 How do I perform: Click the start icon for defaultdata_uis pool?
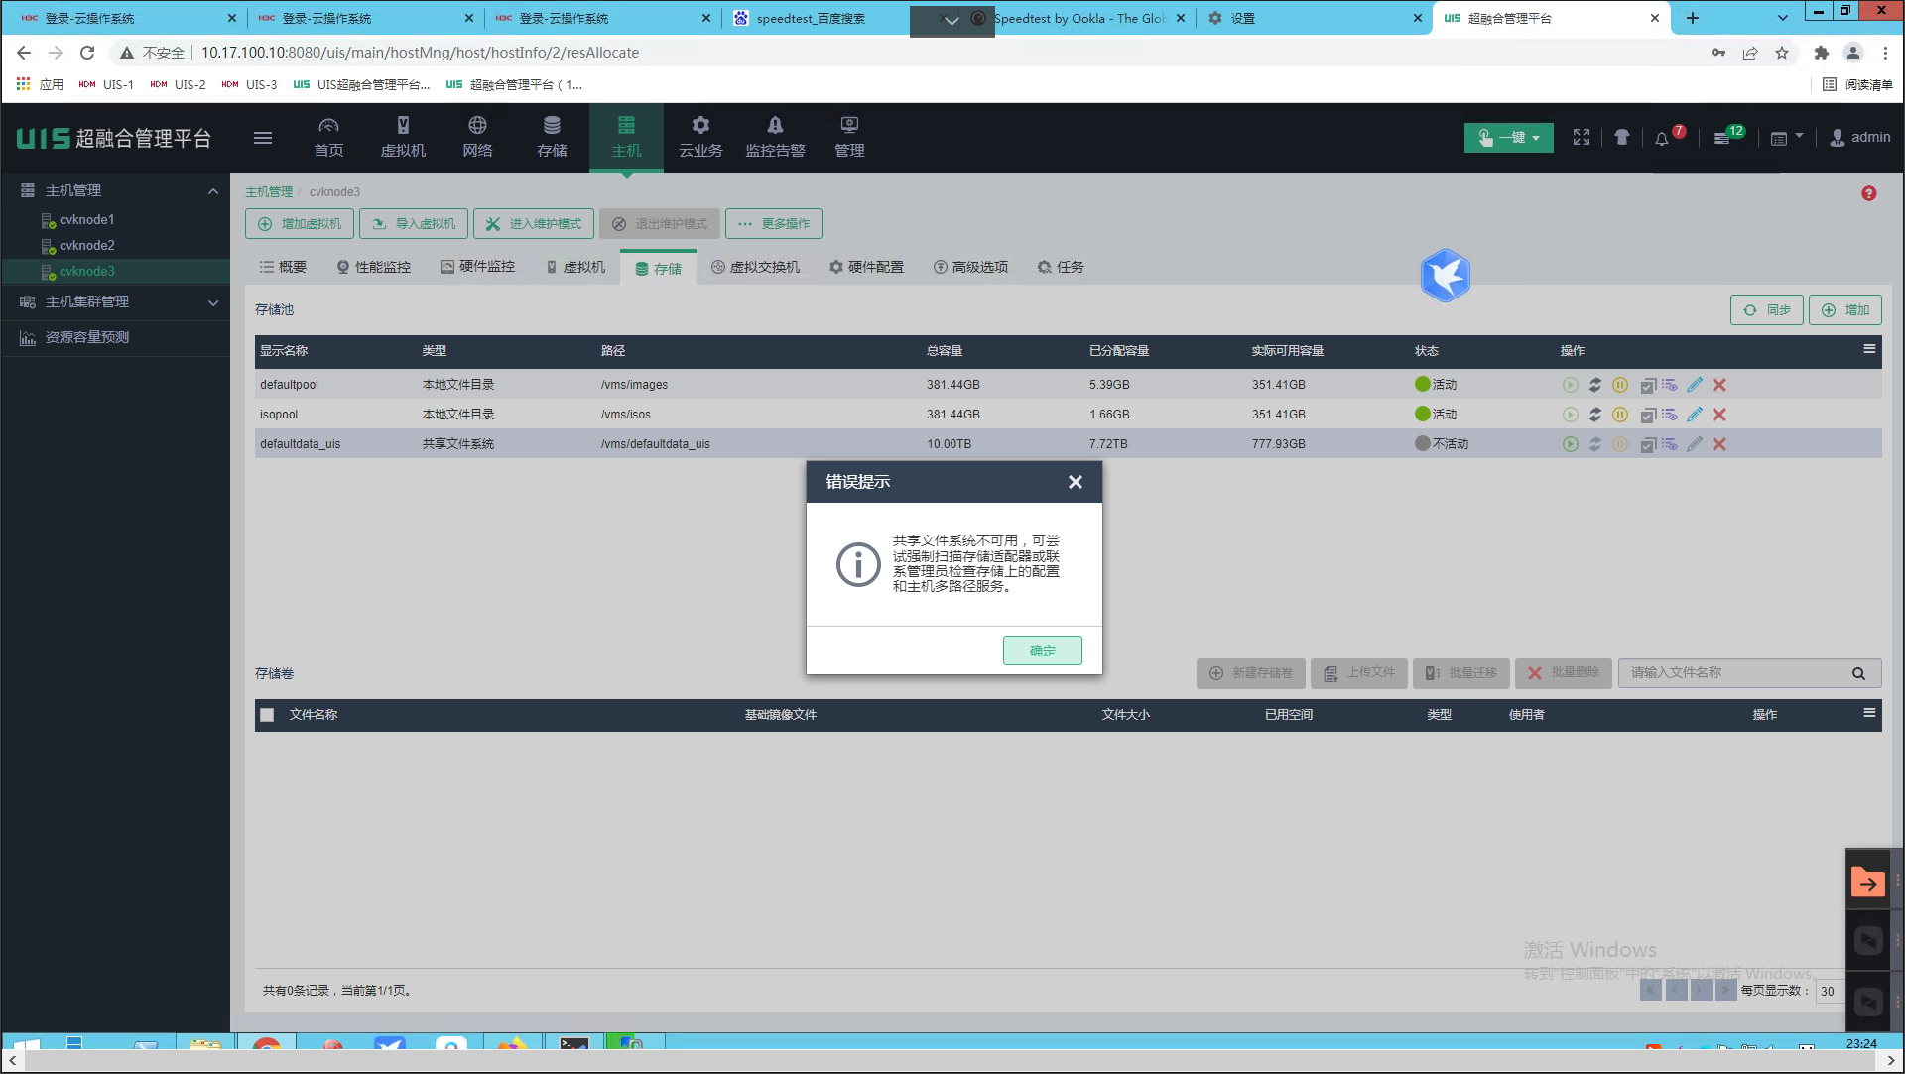pos(1570,444)
